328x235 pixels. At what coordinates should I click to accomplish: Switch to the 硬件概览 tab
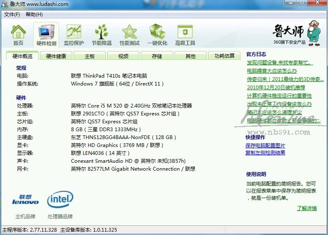(x=22, y=56)
